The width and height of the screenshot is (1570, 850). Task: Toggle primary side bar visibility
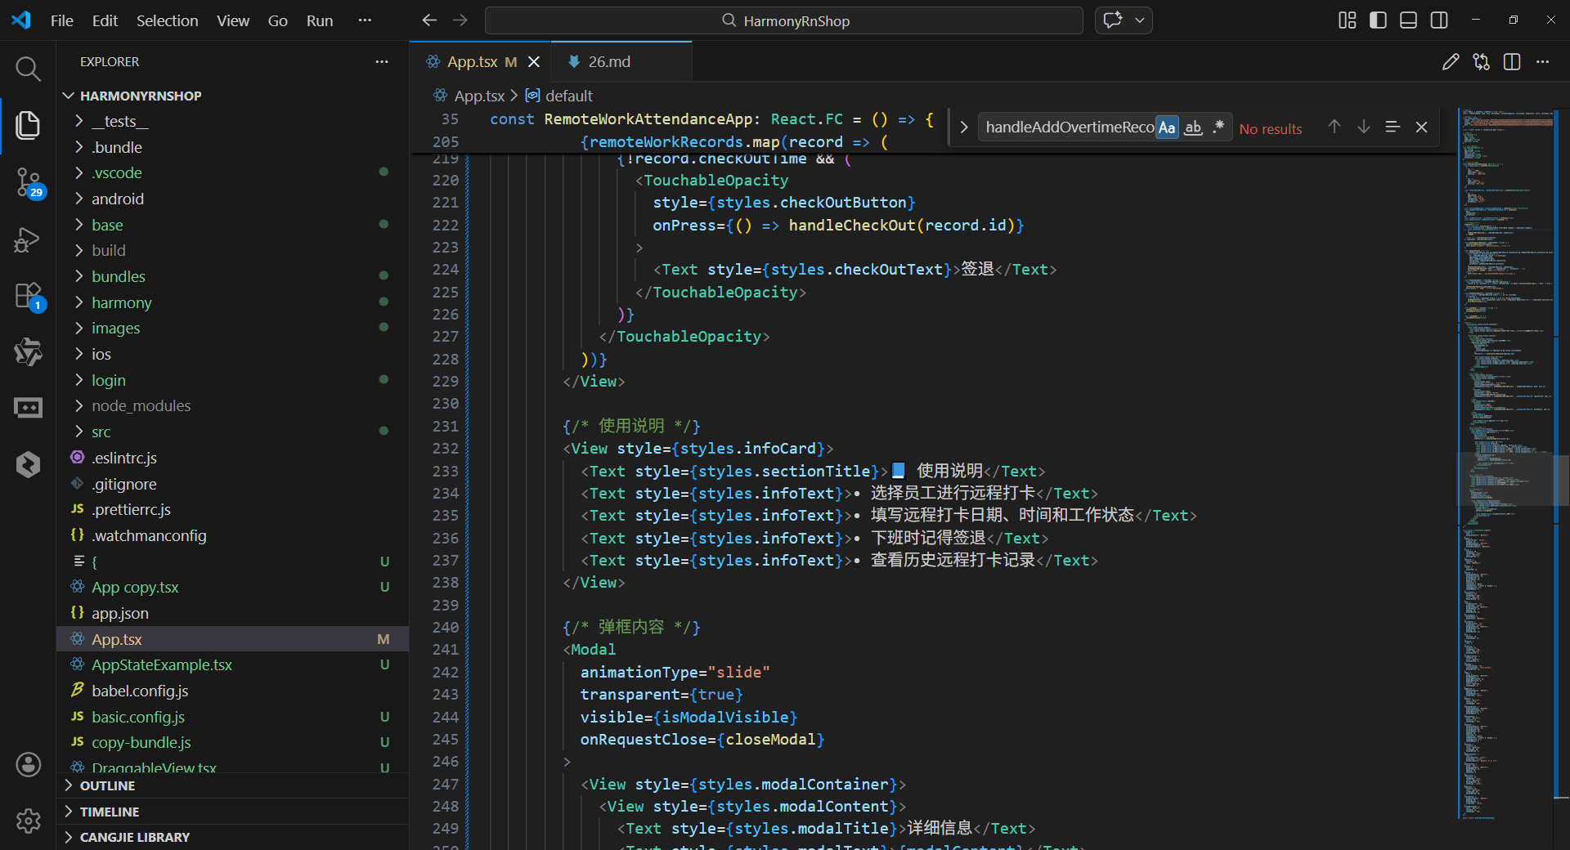pos(1378,20)
